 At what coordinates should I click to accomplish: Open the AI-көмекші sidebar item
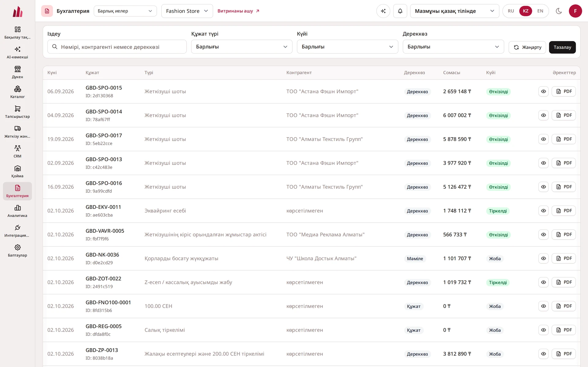click(x=17, y=52)
